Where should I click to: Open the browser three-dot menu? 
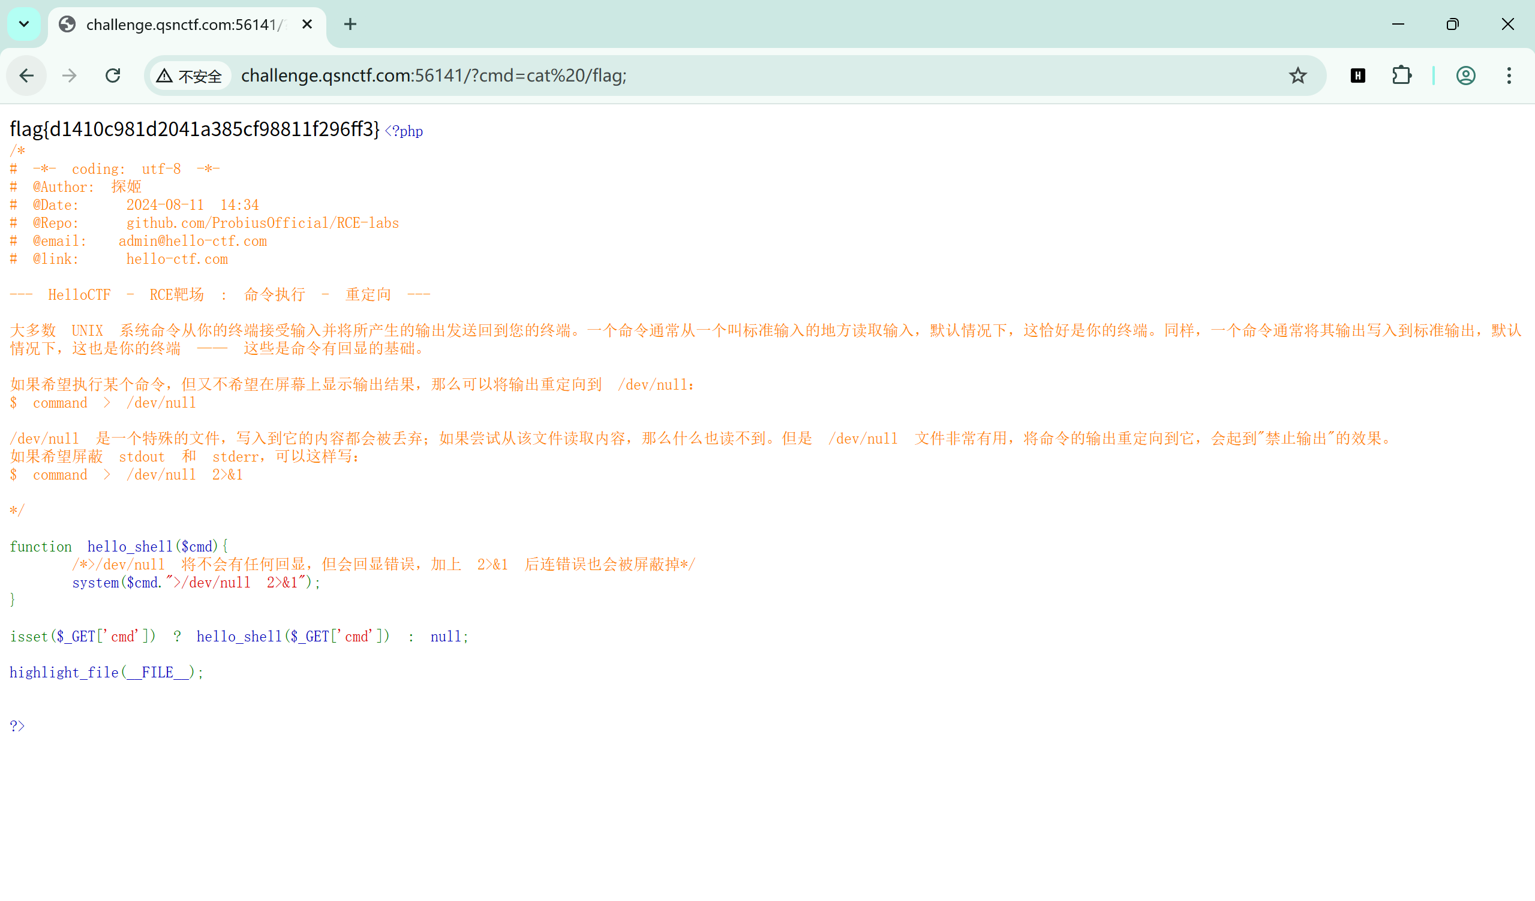click(x=1509, y=76)
